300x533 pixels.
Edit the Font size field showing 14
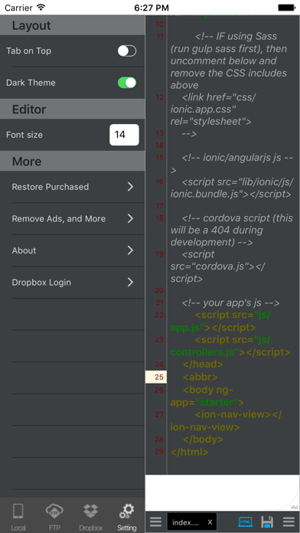124,135
